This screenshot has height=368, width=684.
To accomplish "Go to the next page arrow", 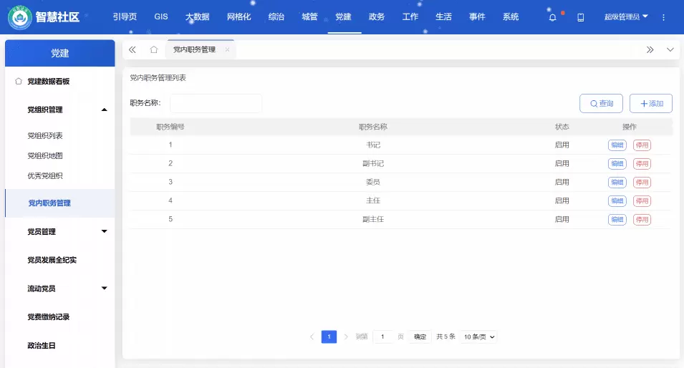I will (x=346, y=336).
